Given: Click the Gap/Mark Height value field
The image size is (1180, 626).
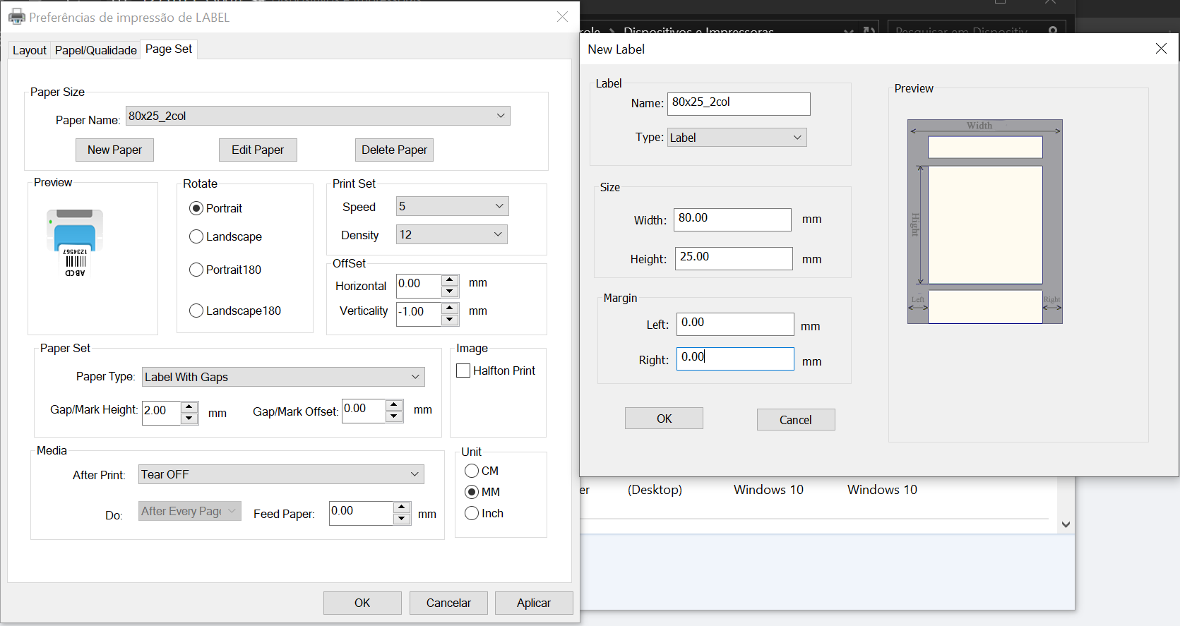Looking at the screenshot, I should 161,413.
